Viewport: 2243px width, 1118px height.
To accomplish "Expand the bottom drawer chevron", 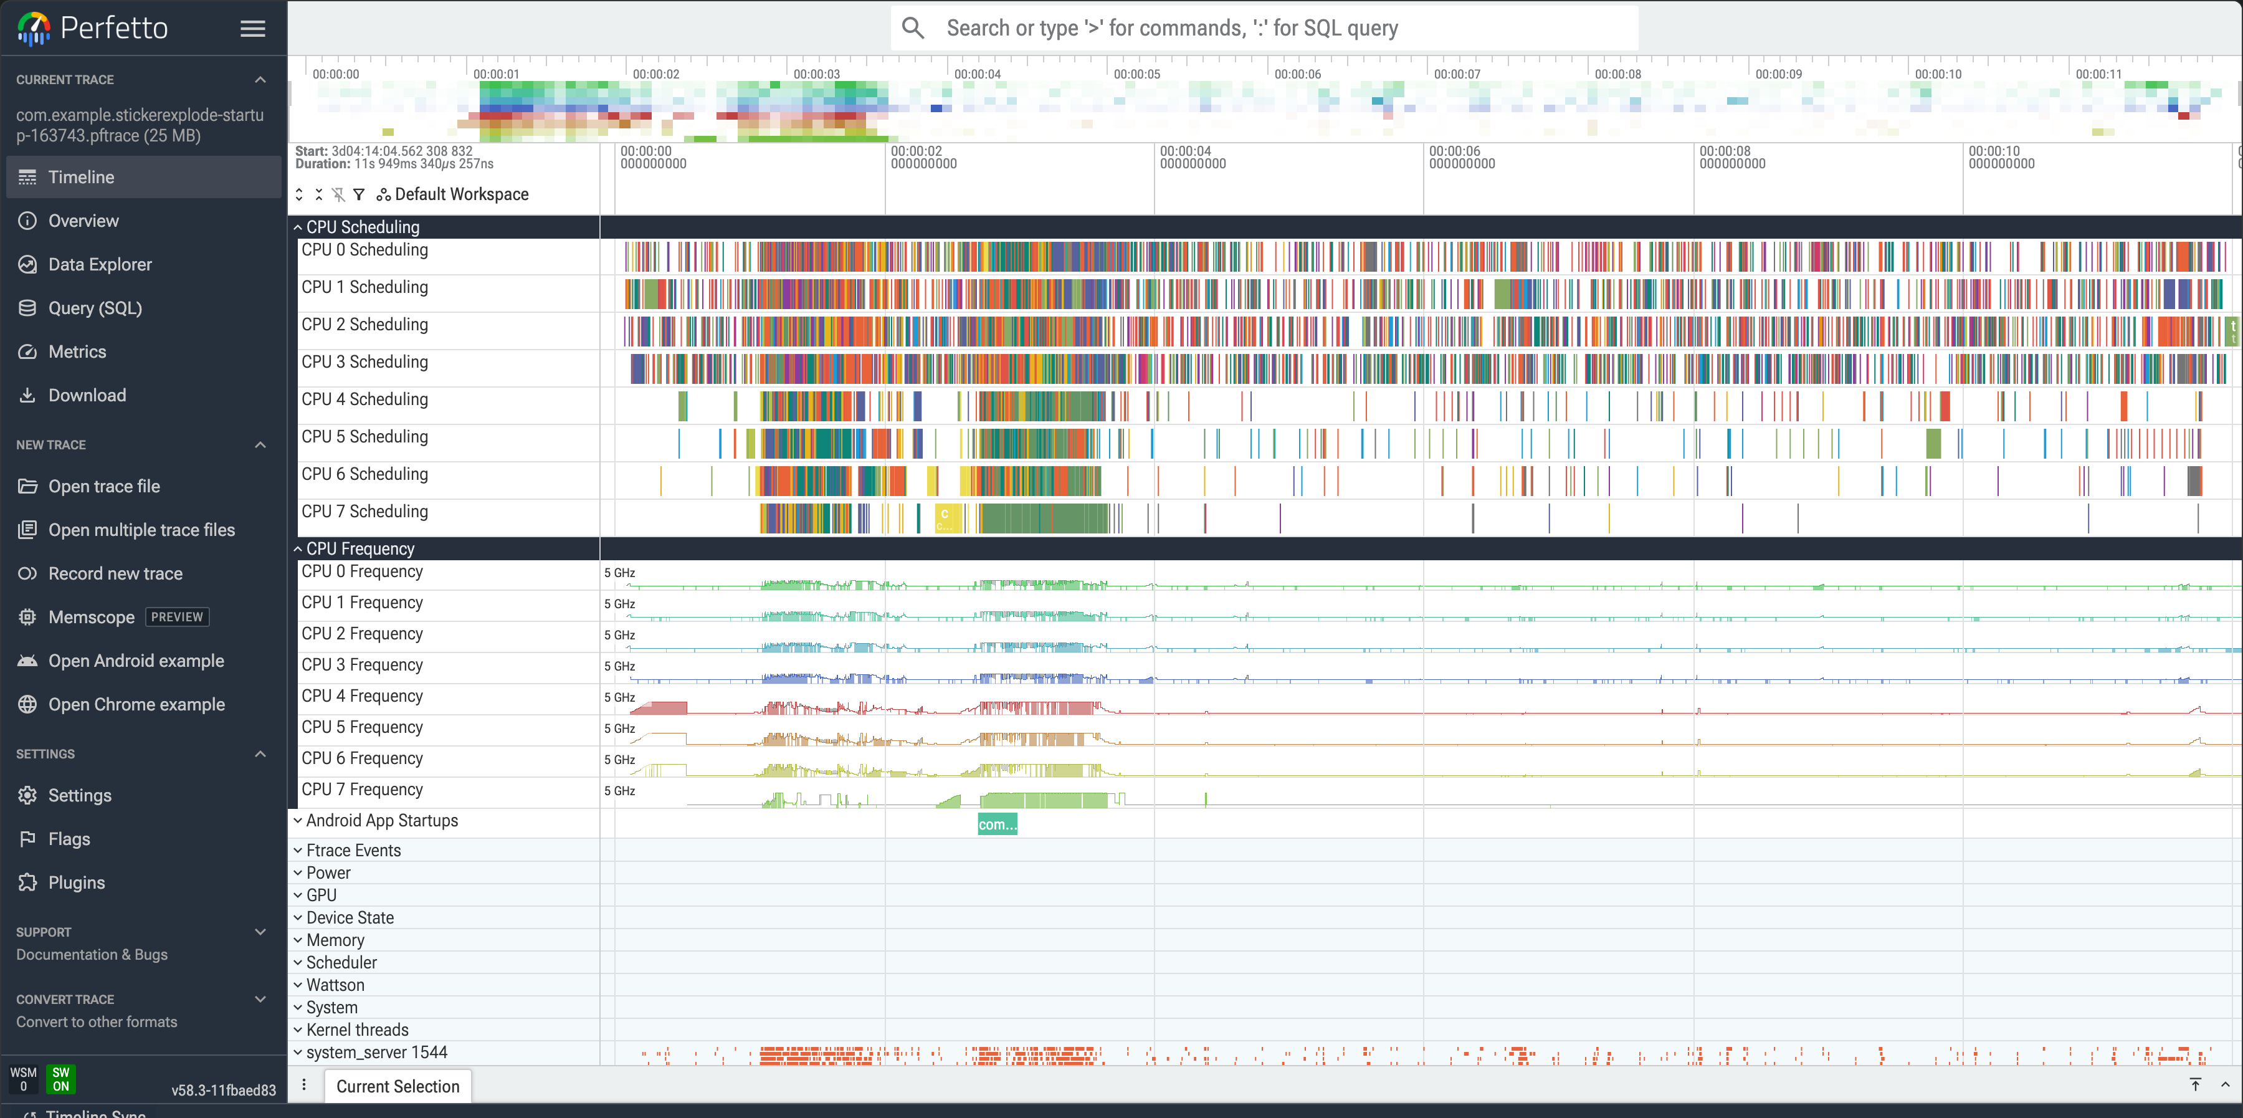I will click(2225, 1084).
